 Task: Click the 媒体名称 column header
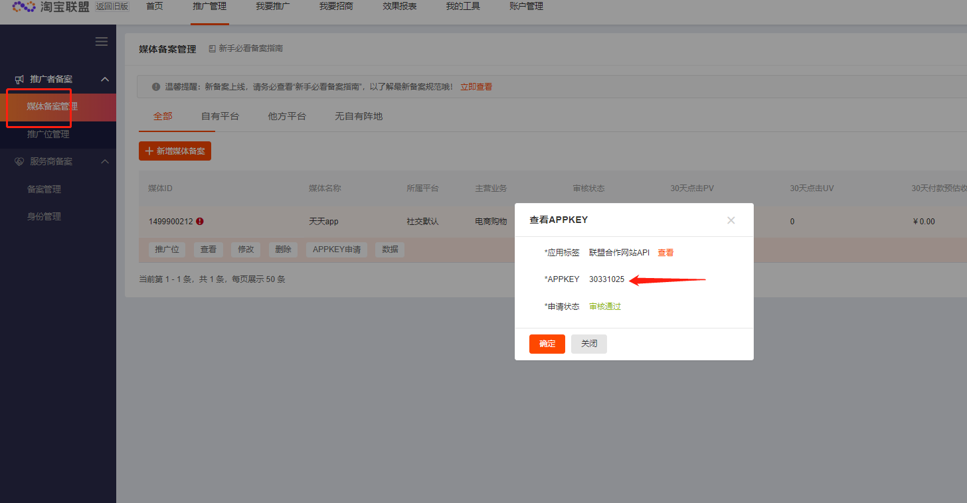pos(325,188)
